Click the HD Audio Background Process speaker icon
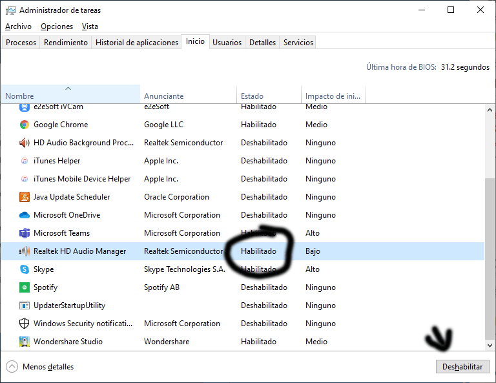Viewport: 496px width, 383px height. (25, 143)
